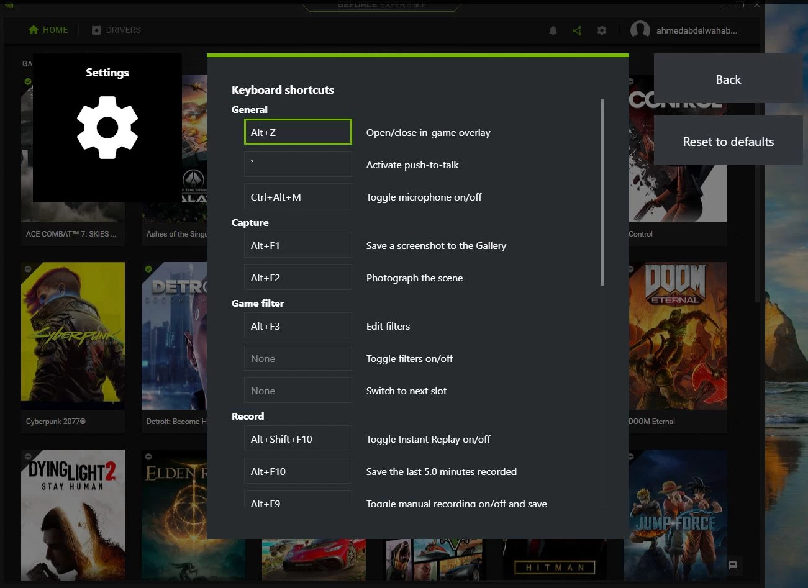Click Reset to defaults button

[728, 141]
